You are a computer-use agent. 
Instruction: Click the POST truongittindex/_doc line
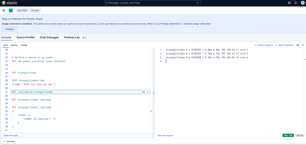click(x=28, y=80)
